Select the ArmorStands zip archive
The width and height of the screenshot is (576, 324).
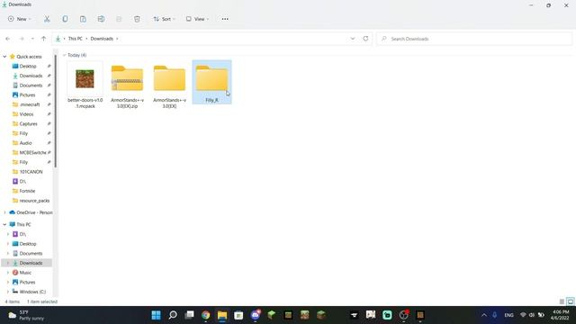pyautogui.click(x=127, y=85)
